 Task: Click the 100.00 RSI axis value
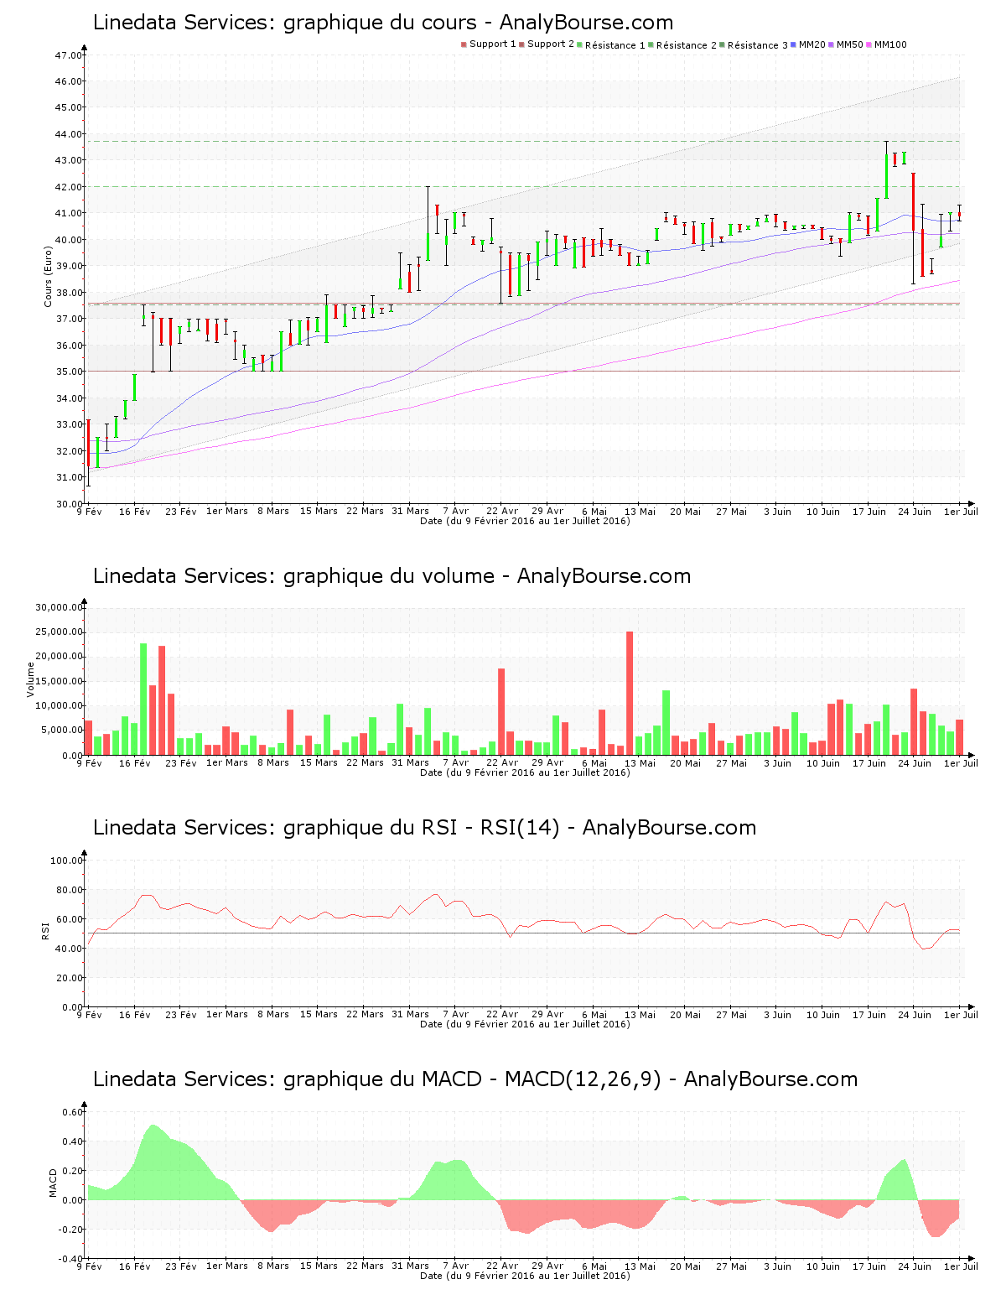66,861
